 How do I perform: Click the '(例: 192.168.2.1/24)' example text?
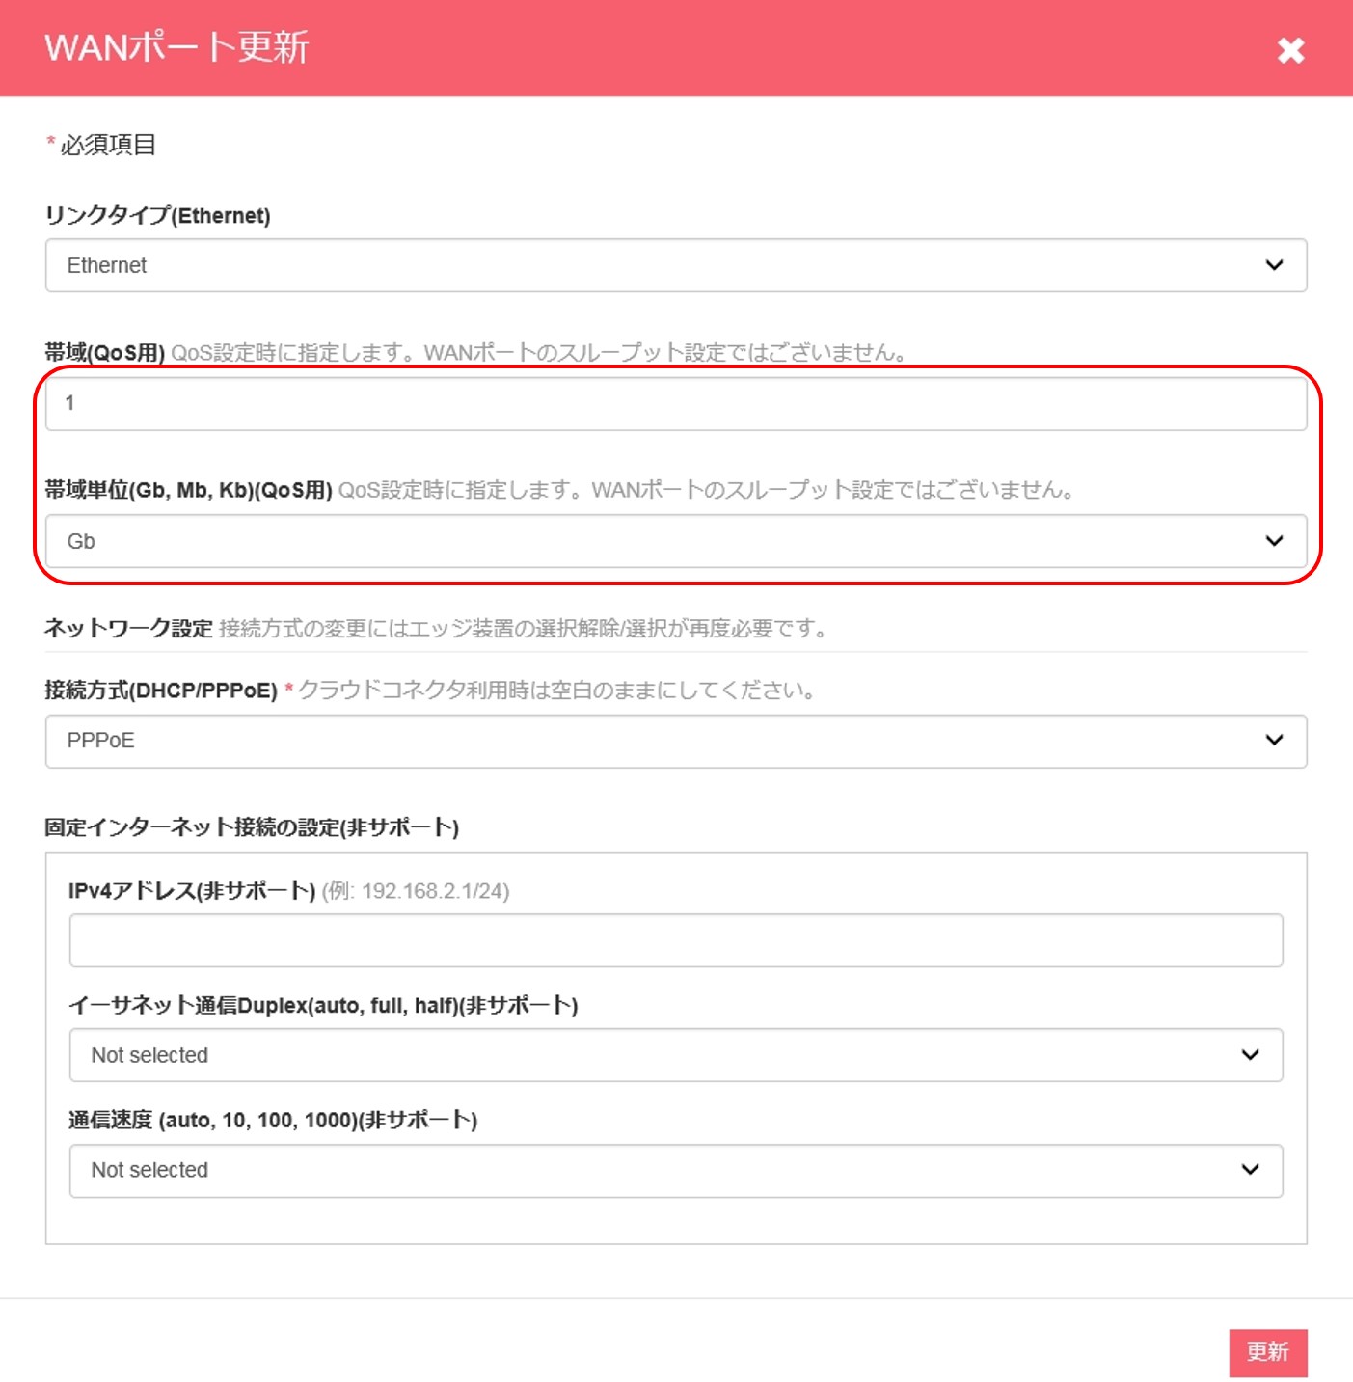point(416,891)
